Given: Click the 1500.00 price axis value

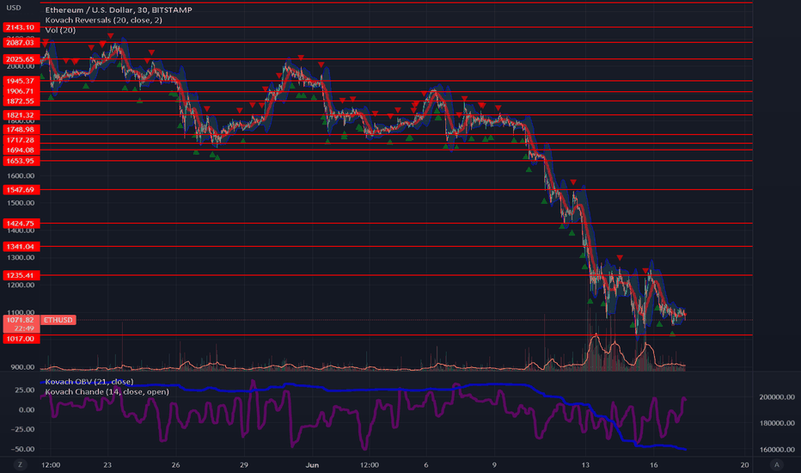Looking at the screenshot, I should click(21, 203).
